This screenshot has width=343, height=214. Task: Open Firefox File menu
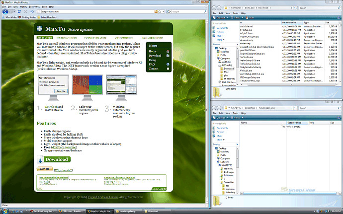(4, 7)
